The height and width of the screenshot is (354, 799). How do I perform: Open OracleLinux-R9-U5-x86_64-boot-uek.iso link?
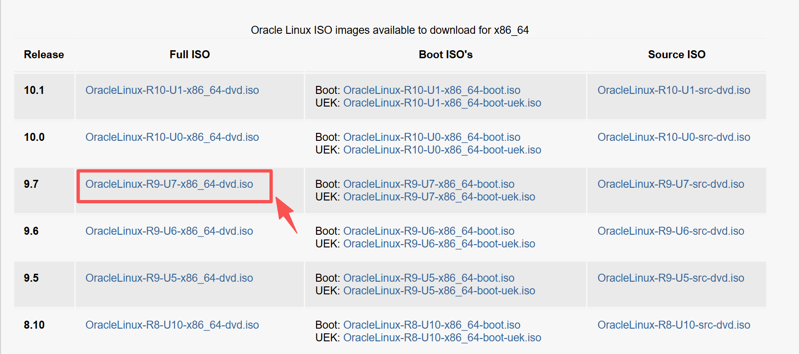coord(439,291)
